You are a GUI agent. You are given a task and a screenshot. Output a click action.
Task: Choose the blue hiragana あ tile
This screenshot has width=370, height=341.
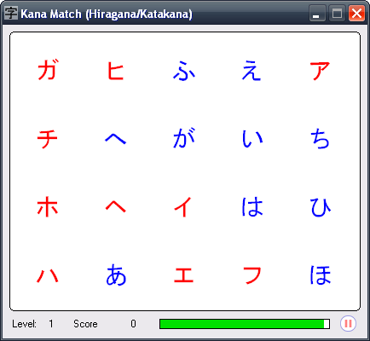click(x=116, y=275)
